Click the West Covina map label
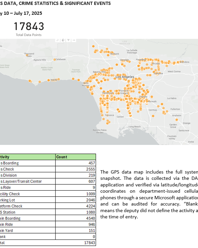The width and height of the screenshot is (198, 248). coord(174,71)
